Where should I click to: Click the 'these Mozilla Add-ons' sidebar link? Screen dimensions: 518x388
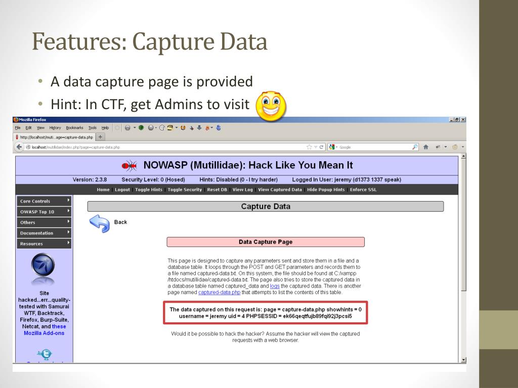tap(45, 329)
